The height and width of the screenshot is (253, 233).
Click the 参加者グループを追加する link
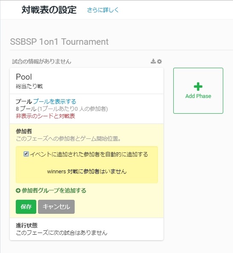pyautogui.click(x=54, y=190)
